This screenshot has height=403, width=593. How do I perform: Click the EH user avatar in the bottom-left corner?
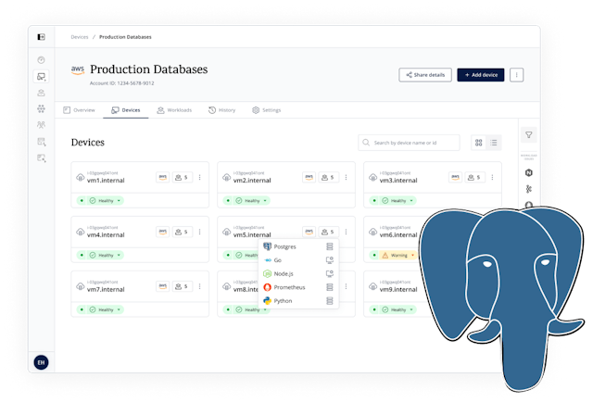point(41,361)
